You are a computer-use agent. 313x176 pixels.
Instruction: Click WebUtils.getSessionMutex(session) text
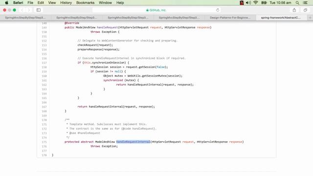tap(154, 76)
